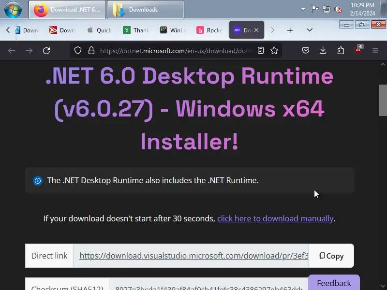Focus the dotnet.microsoft.com address bar
The width and height of the screenshot is (387, 290).
click(x=176, y=51)
